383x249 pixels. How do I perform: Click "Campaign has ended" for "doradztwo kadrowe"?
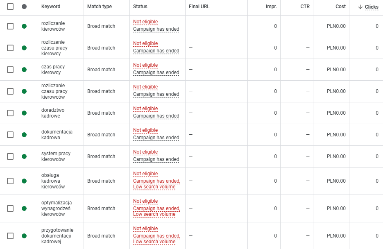point(156,116)
